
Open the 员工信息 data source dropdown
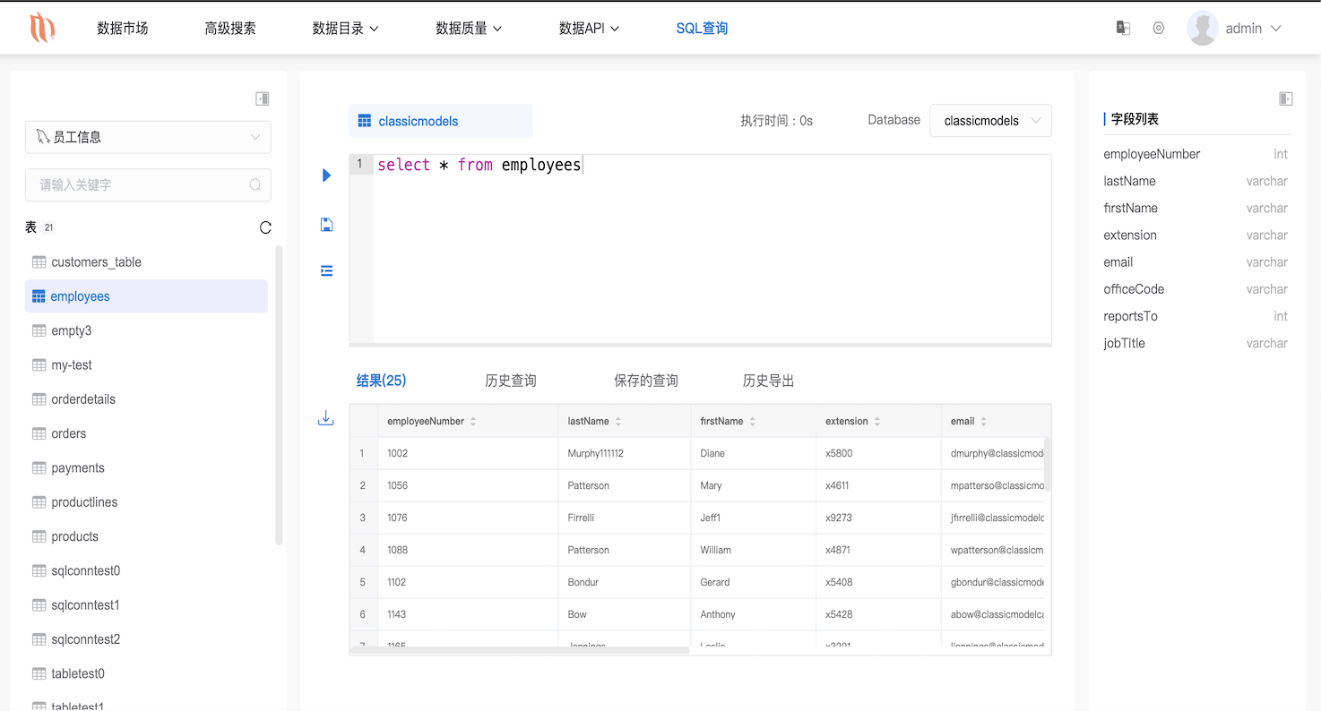(148, 137)
